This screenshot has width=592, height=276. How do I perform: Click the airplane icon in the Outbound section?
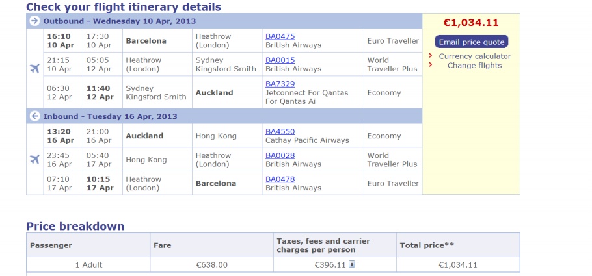click(35, 69)
